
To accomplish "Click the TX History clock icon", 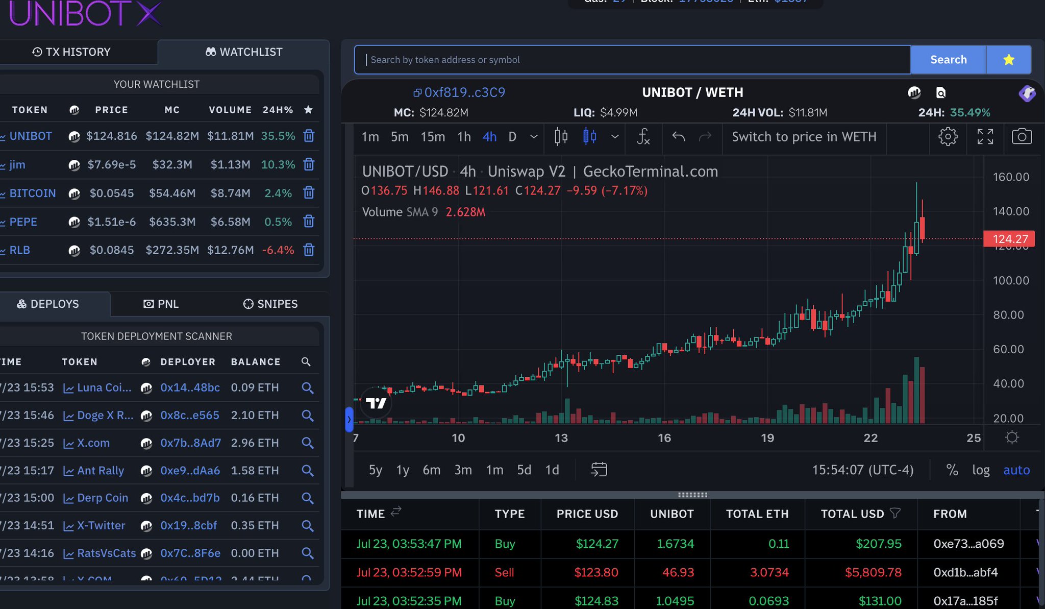I will (36, 52).
